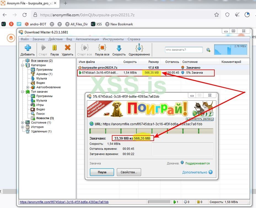The image size is (256, 208).
Task: Collapse the Категории tree node
Action: click(22, 65)
